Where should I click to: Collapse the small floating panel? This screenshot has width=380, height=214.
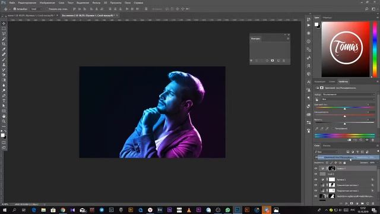[285, 34]
